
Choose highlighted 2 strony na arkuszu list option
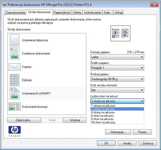117,109
